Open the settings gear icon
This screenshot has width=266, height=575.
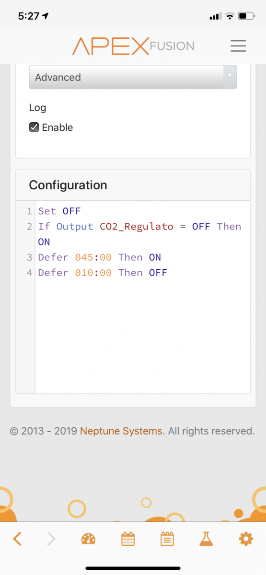(x=246, y=539)
